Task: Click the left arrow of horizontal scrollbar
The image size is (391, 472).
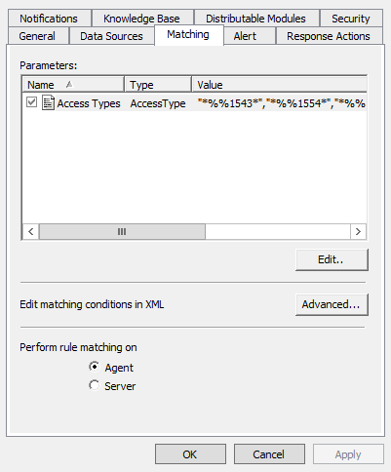Action: (x=31, y=232)
